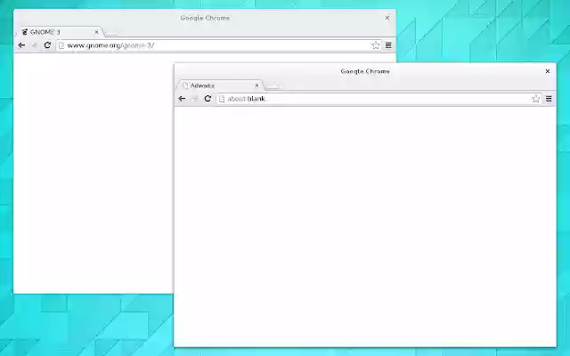The height and width of the screenshot is (356, 570).
Task: Select the Adwaita tab
Action: click(x=220, y=85)
